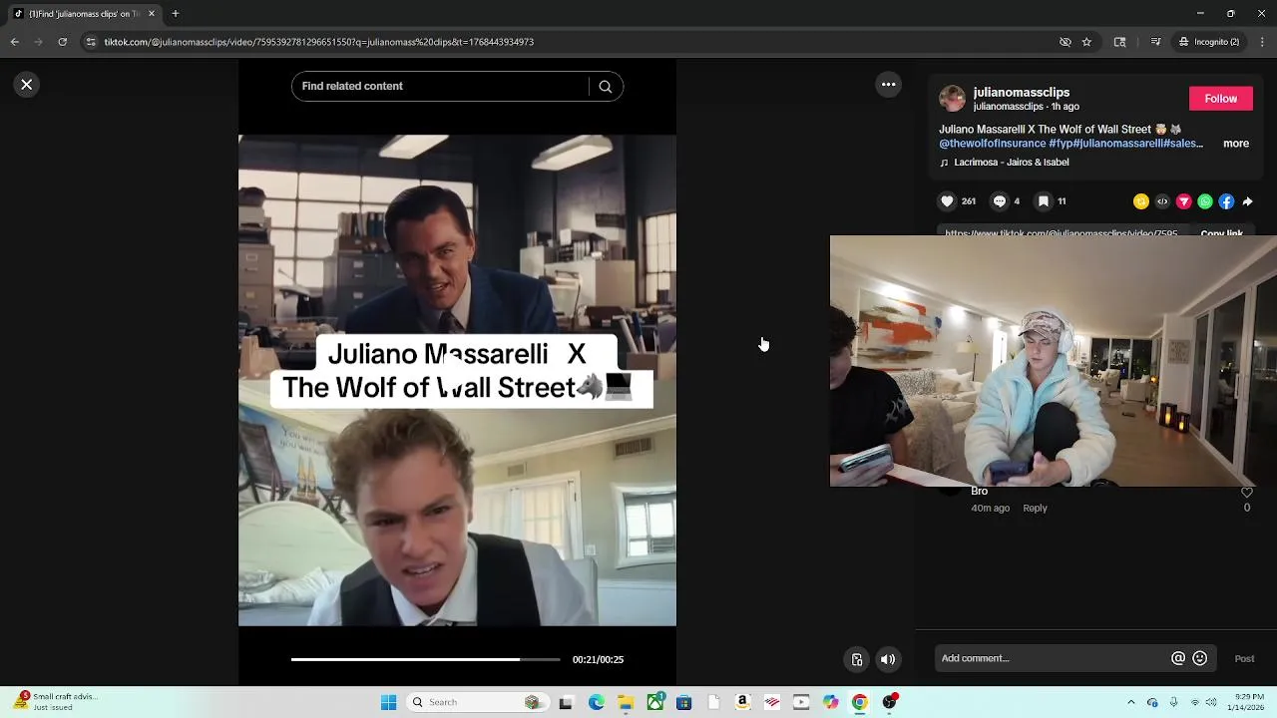Open the @thewolfofinsurance mention link
Screen dimensions: 1277x718
992,144
